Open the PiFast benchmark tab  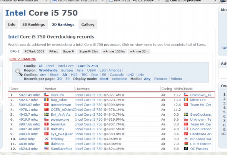point(53,51)
